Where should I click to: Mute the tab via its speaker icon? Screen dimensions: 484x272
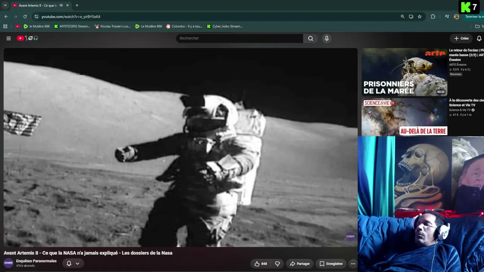pos(61,5)
